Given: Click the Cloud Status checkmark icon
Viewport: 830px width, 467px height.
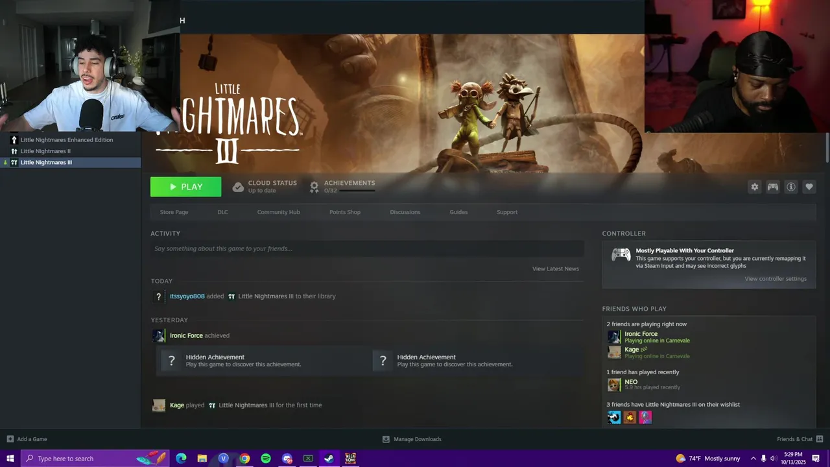Looking at the screenshot, I should (238, 187).
